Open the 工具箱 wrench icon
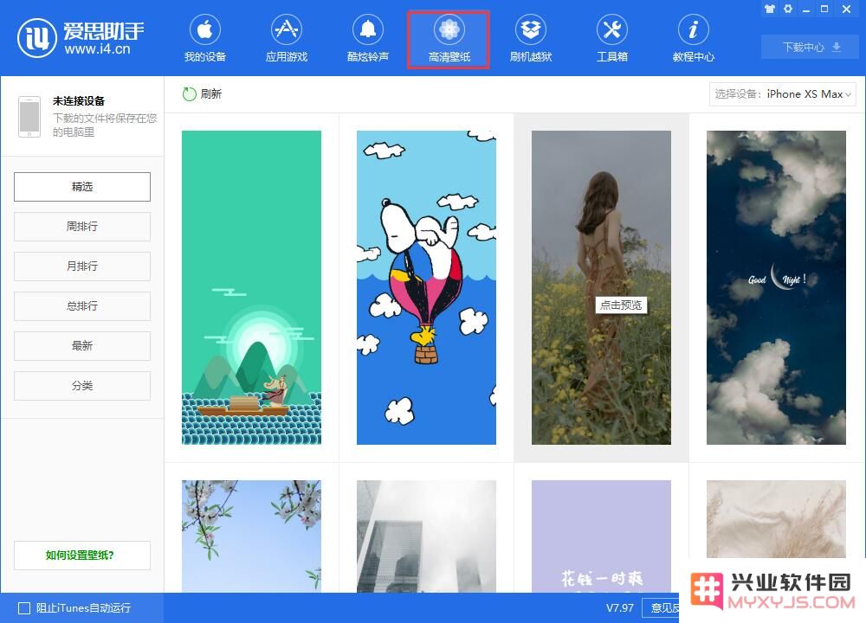 click(x=612, y=29)
